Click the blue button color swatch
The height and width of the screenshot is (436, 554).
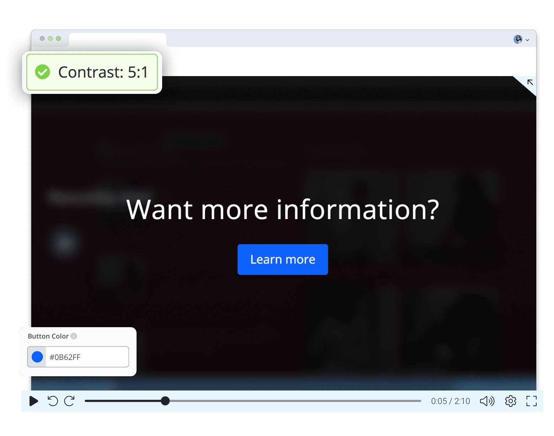pos(37,357)
